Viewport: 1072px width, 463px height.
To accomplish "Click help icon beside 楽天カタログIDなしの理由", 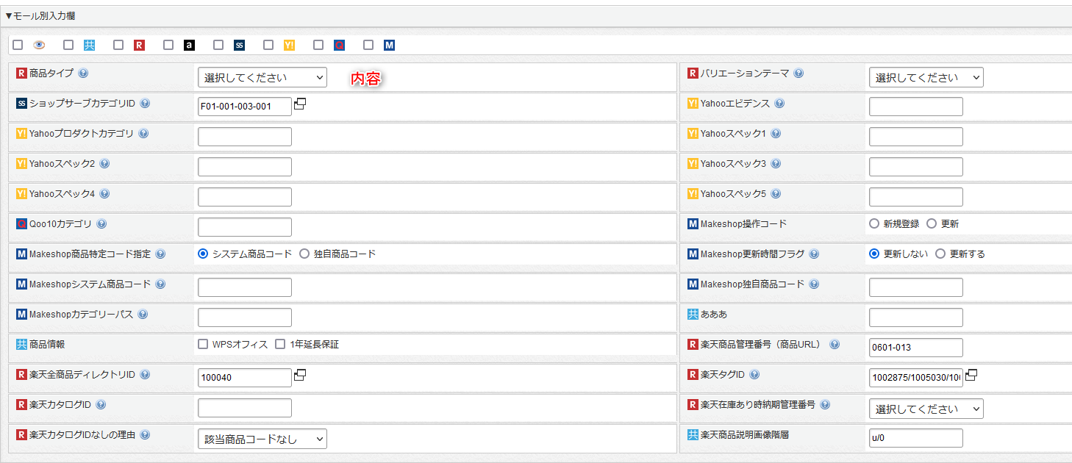I will pyautogui.click(x=145, y=435).
